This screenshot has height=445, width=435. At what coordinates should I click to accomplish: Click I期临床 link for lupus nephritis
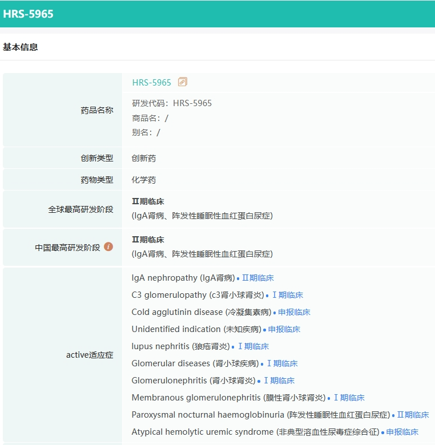(x=253, y=346)
